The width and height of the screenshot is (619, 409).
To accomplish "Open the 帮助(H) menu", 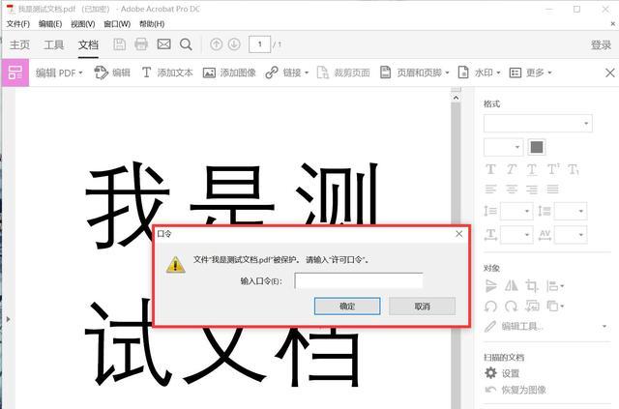I will [152, 24].
